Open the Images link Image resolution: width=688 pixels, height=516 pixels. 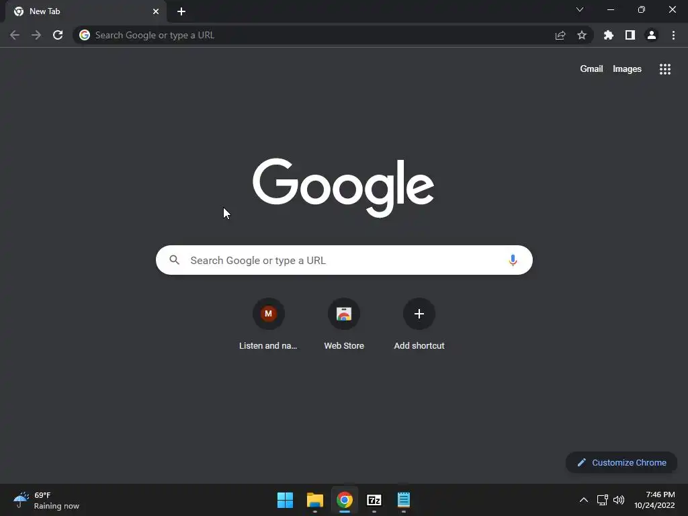click(x=627, y=69)
